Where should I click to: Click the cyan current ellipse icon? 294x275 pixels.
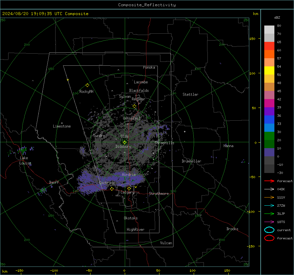(269, 230)
